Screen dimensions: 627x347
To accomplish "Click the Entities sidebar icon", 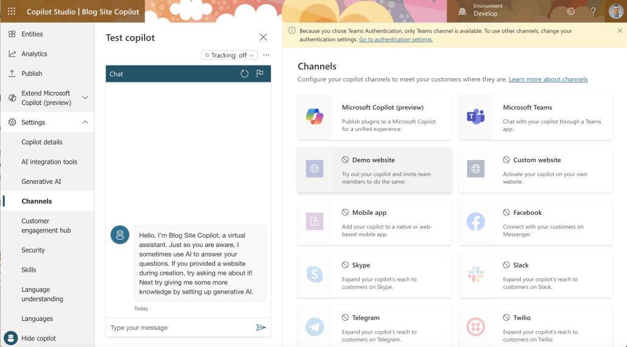I will (x=12, y=34).
